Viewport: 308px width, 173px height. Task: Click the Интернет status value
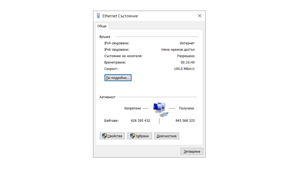187,43
